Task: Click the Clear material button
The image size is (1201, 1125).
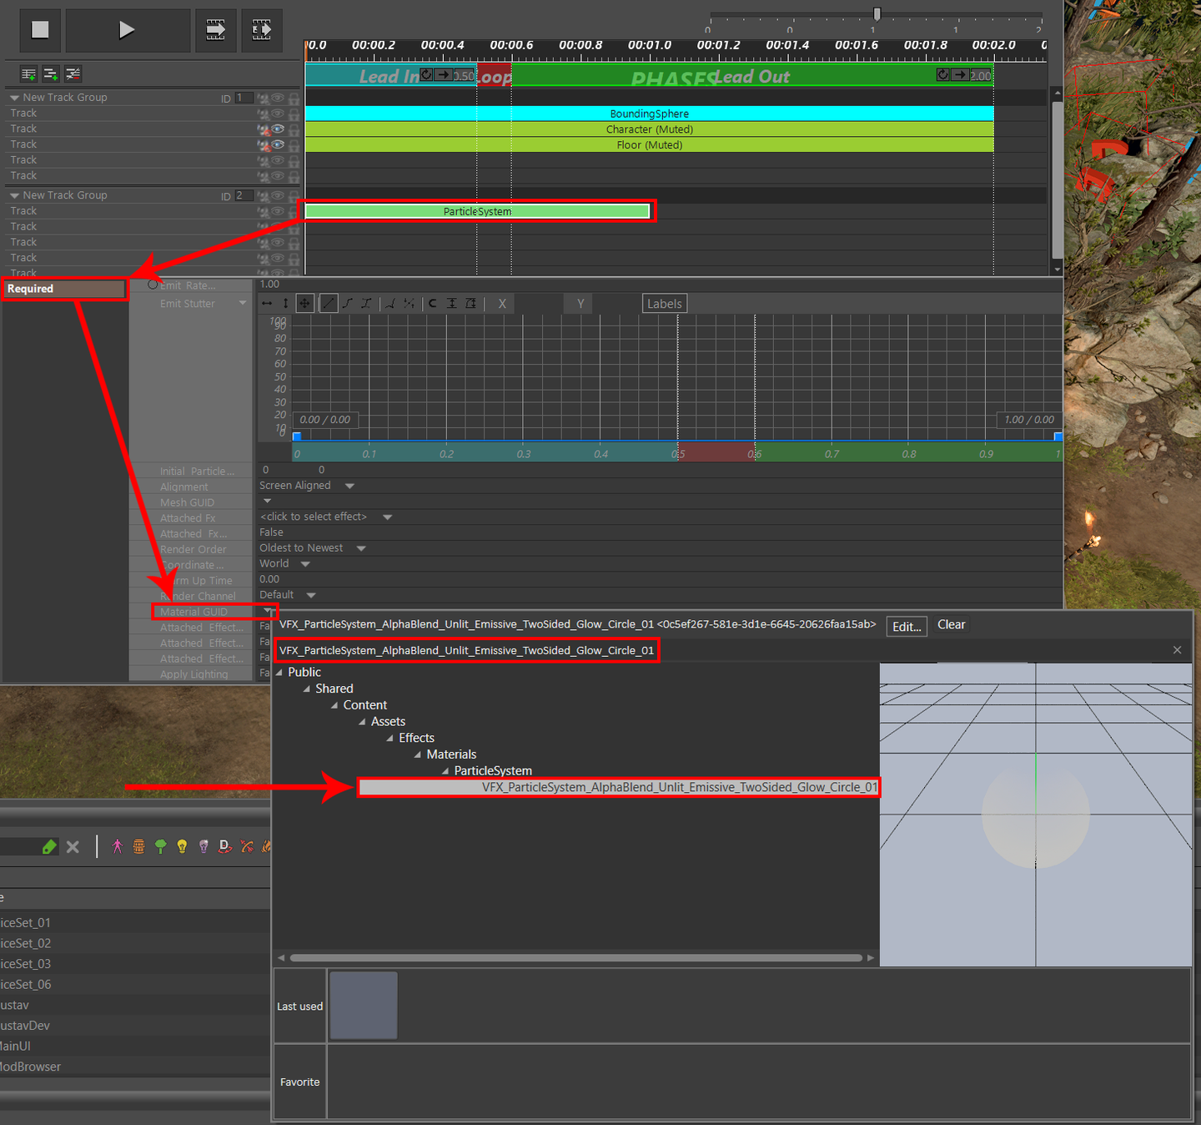Action: point(951,625)
